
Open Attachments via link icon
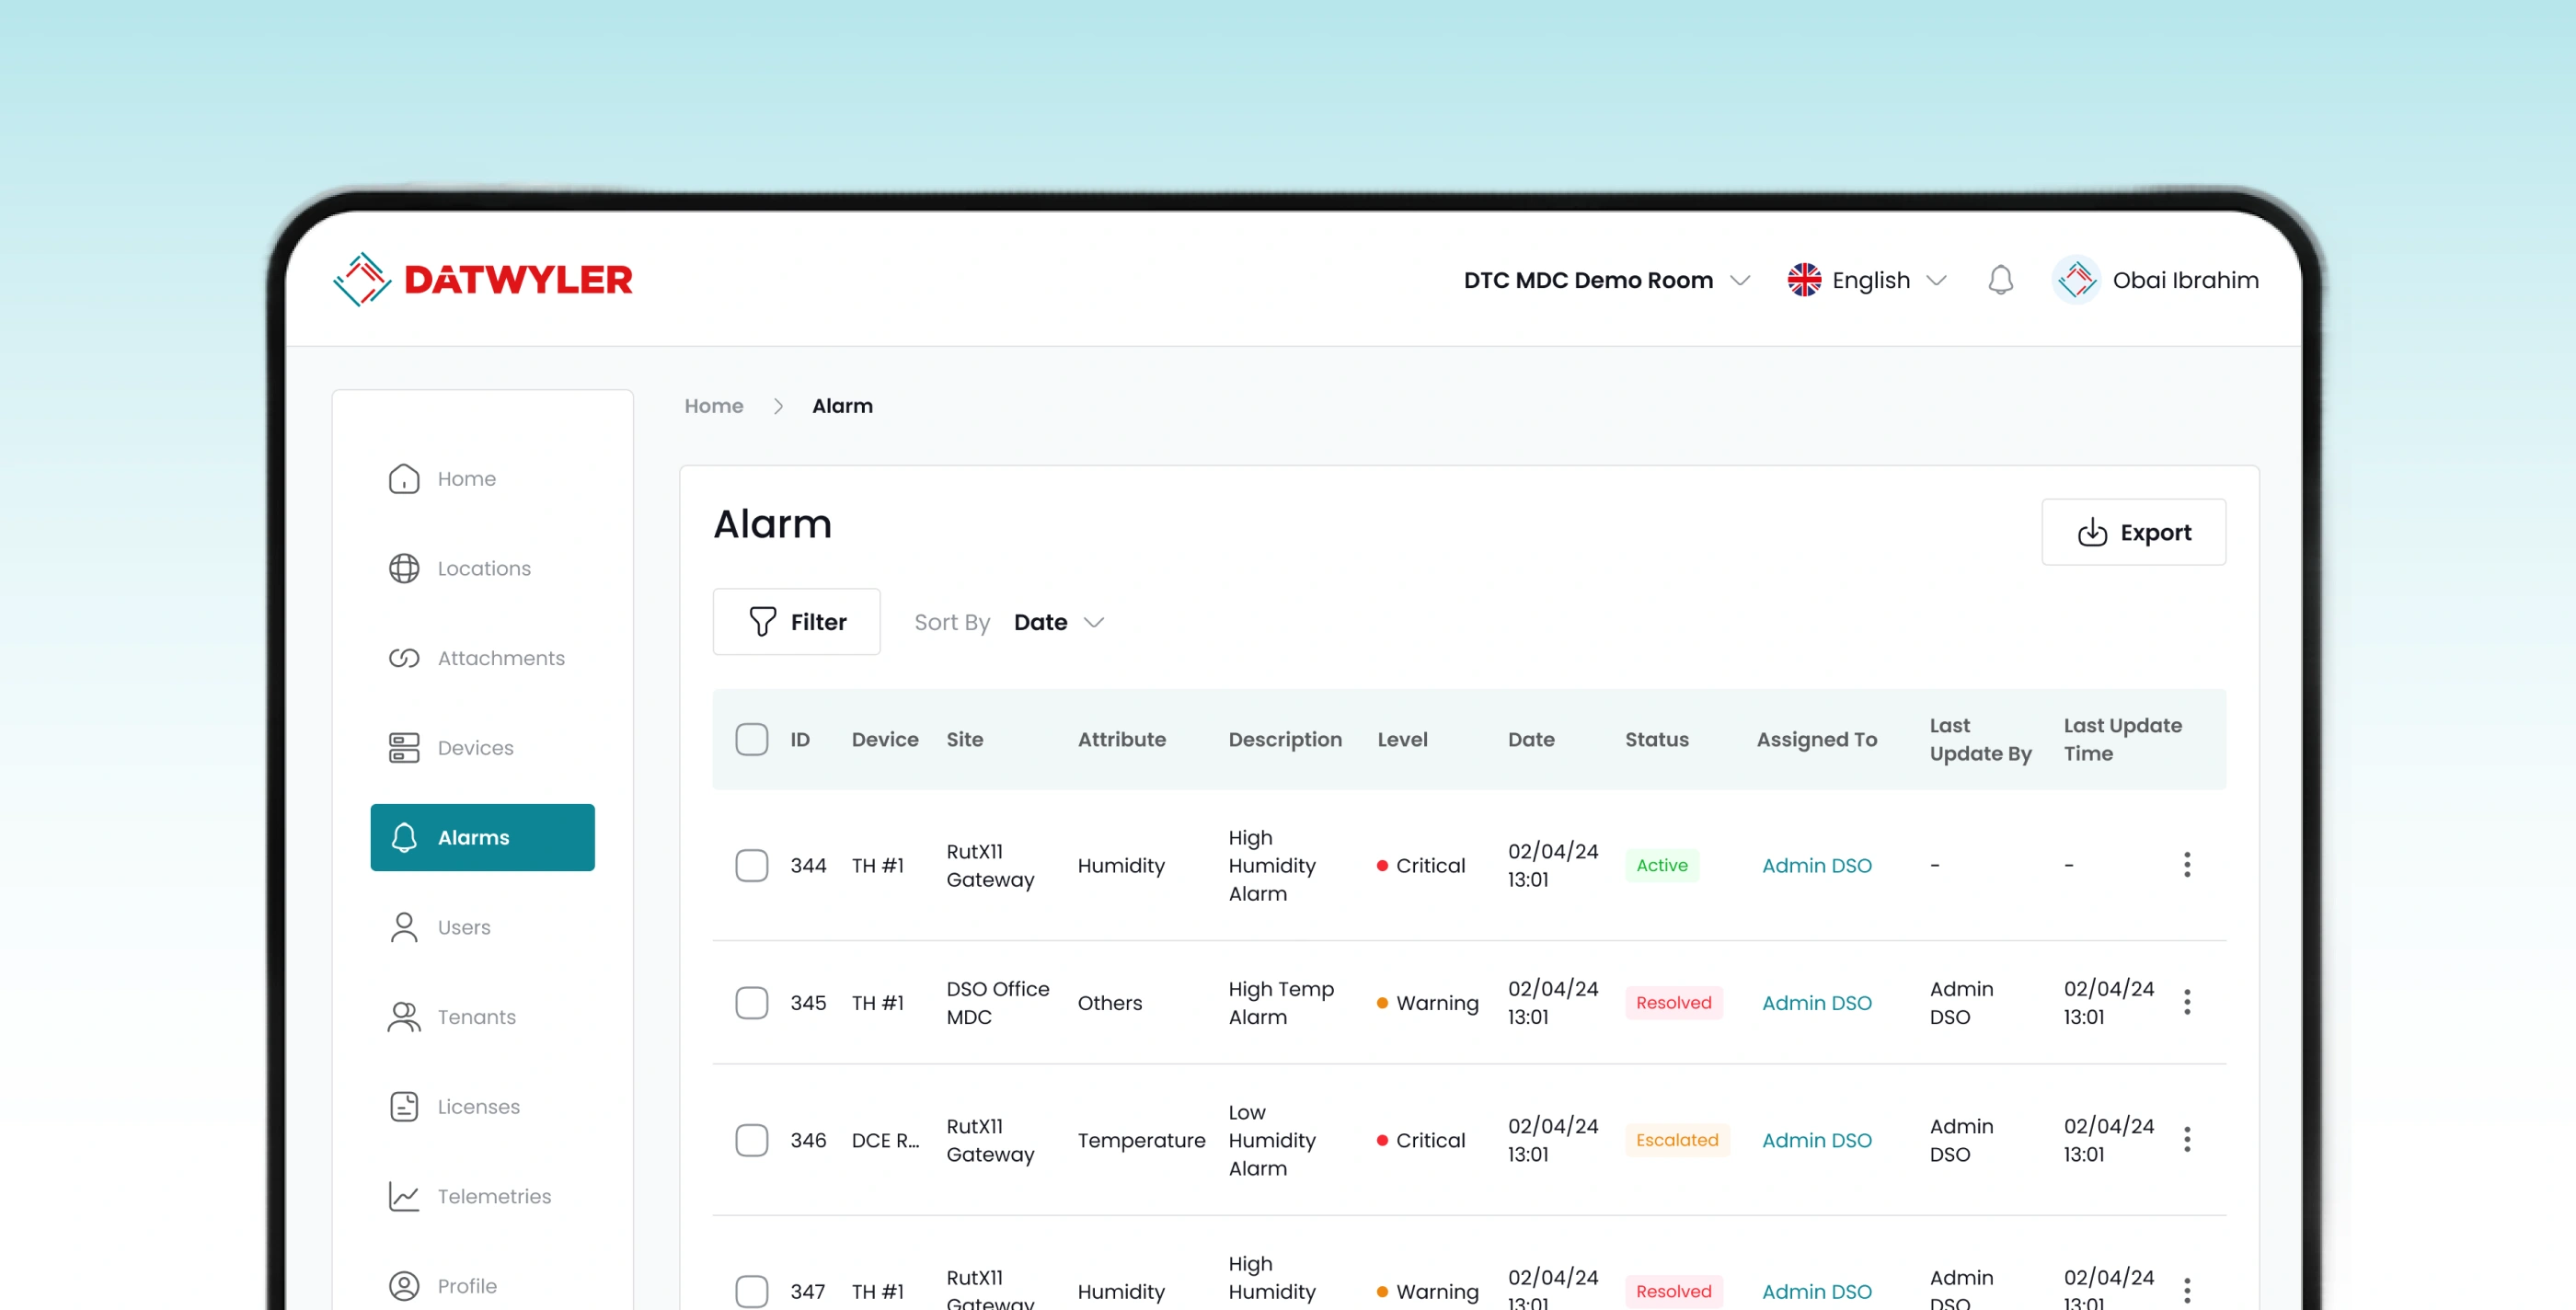(x=404, y=658)
